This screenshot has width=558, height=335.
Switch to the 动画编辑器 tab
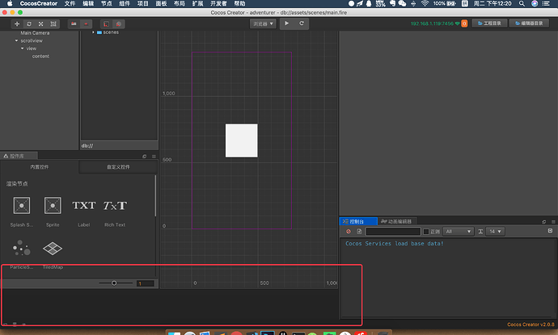click(x=395, y=220)
